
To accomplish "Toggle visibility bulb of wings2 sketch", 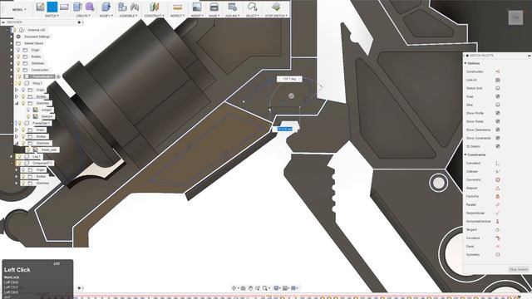I will pyautogui.click(x=28, y=110).
